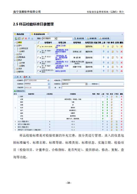Select 绿茶 in the category tree
Viewport: 137px width, 194px height.
pos(23,51)
